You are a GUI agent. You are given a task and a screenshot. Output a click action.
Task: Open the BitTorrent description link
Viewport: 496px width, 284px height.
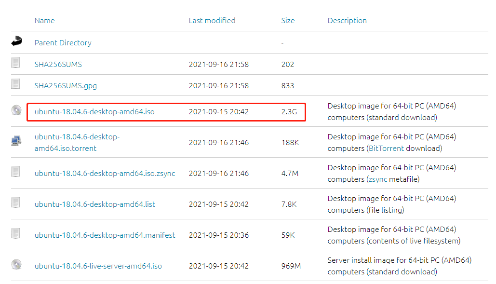pos(386,149)
